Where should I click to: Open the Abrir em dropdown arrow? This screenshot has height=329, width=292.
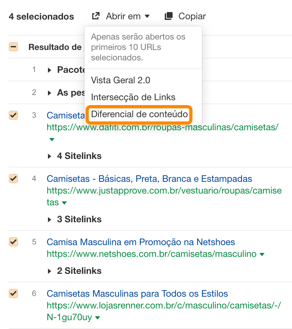pyautogui.click(x=147, y=16)
